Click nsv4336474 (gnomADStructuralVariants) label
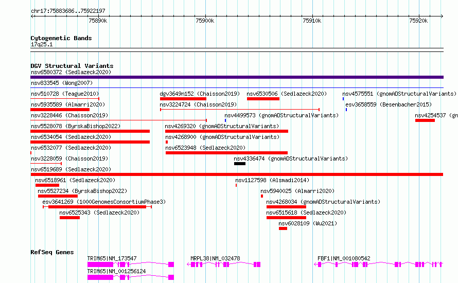This screenshot has height=283, width=458. pyautogui.click(x=291, y=158)
